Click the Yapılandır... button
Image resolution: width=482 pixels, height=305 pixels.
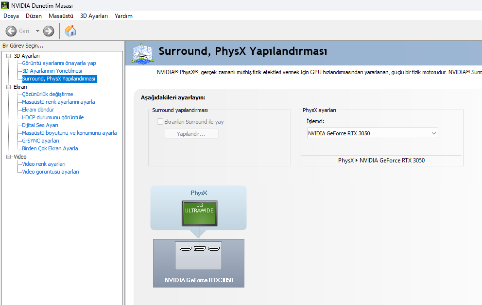pyautogui.click(x=191, y=134)
